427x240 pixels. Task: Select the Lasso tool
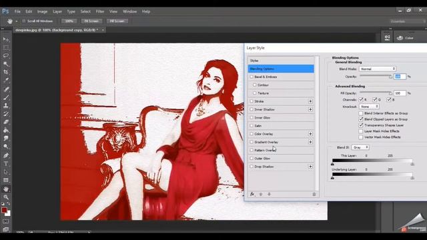click(6, 56)
